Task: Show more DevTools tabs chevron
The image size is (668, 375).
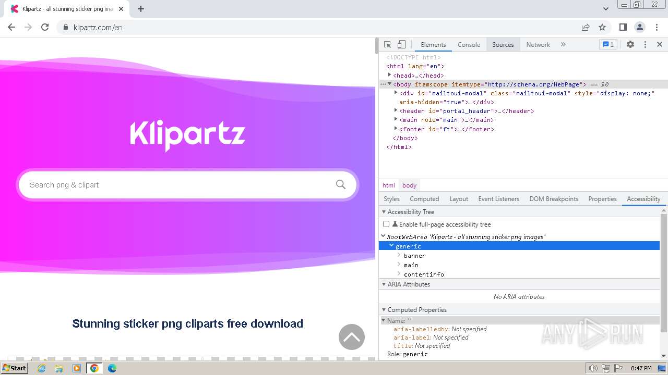Action: click(x=563, y=44)
